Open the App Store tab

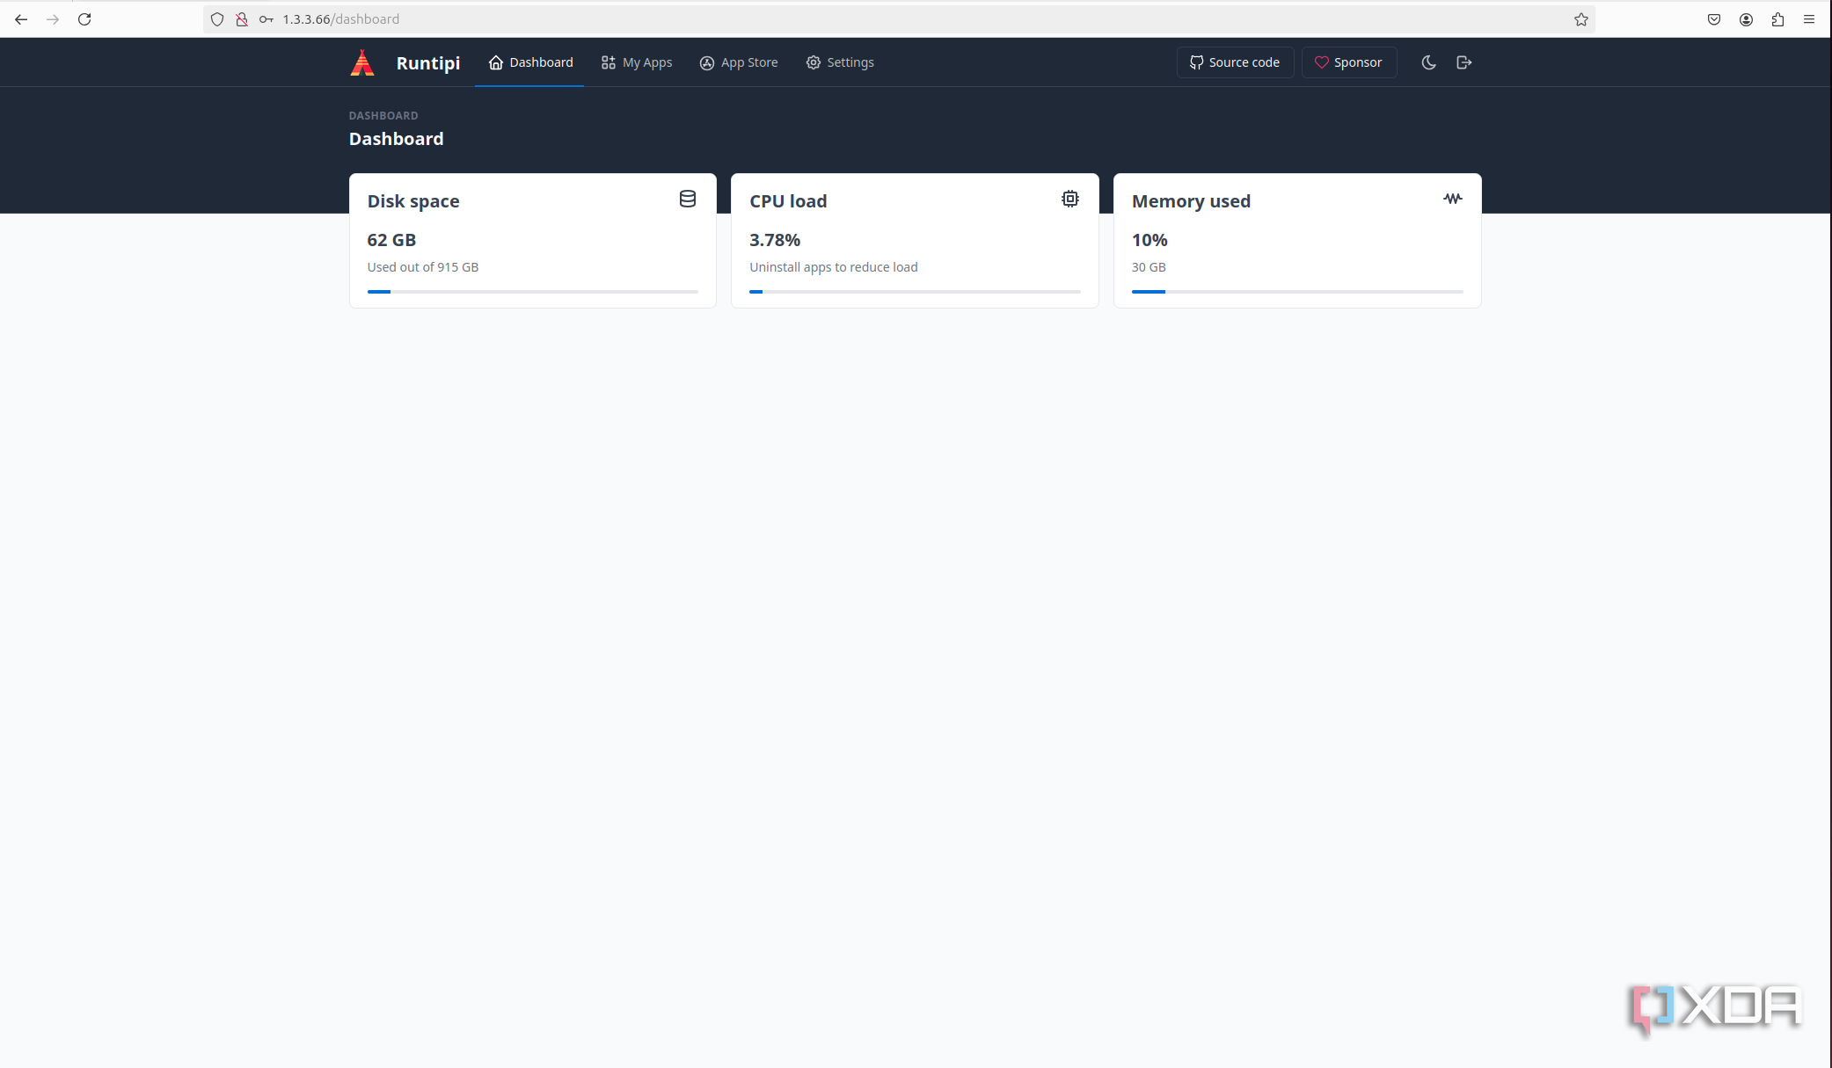pyautogui.click(x=739, y=62)
